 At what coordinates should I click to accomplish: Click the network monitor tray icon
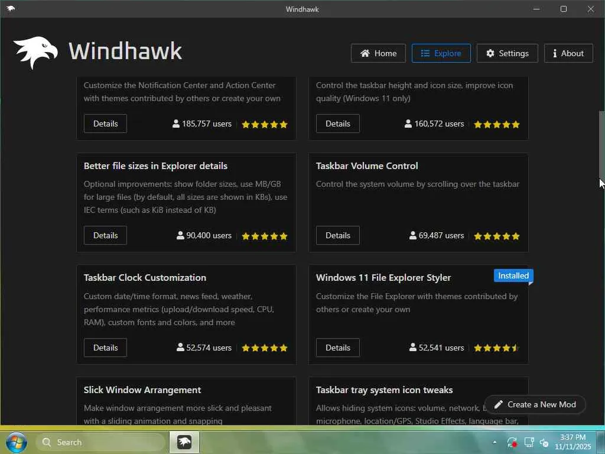[529, 442]
